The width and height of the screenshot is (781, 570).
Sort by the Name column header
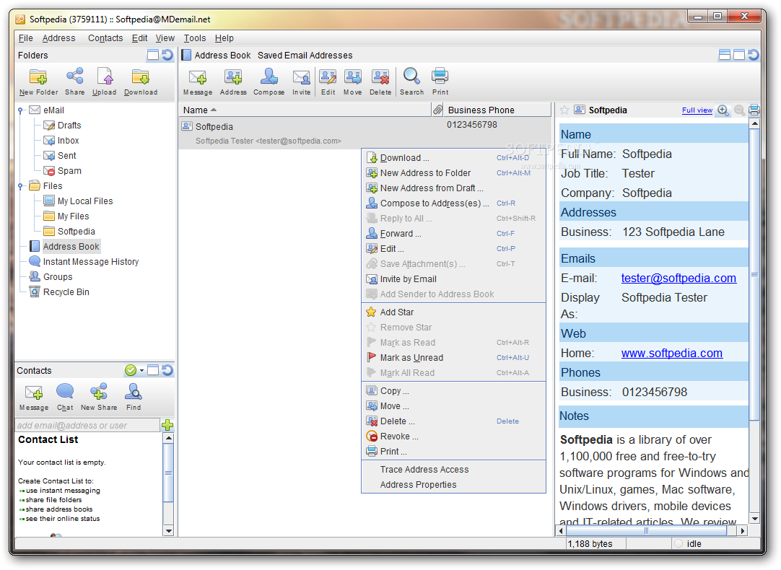coord(305,110)
